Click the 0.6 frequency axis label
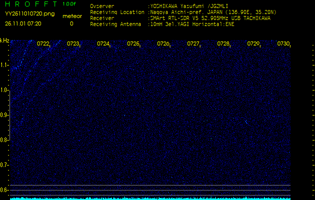This screenshot has width=315, height=200. (x=5, y=189)
